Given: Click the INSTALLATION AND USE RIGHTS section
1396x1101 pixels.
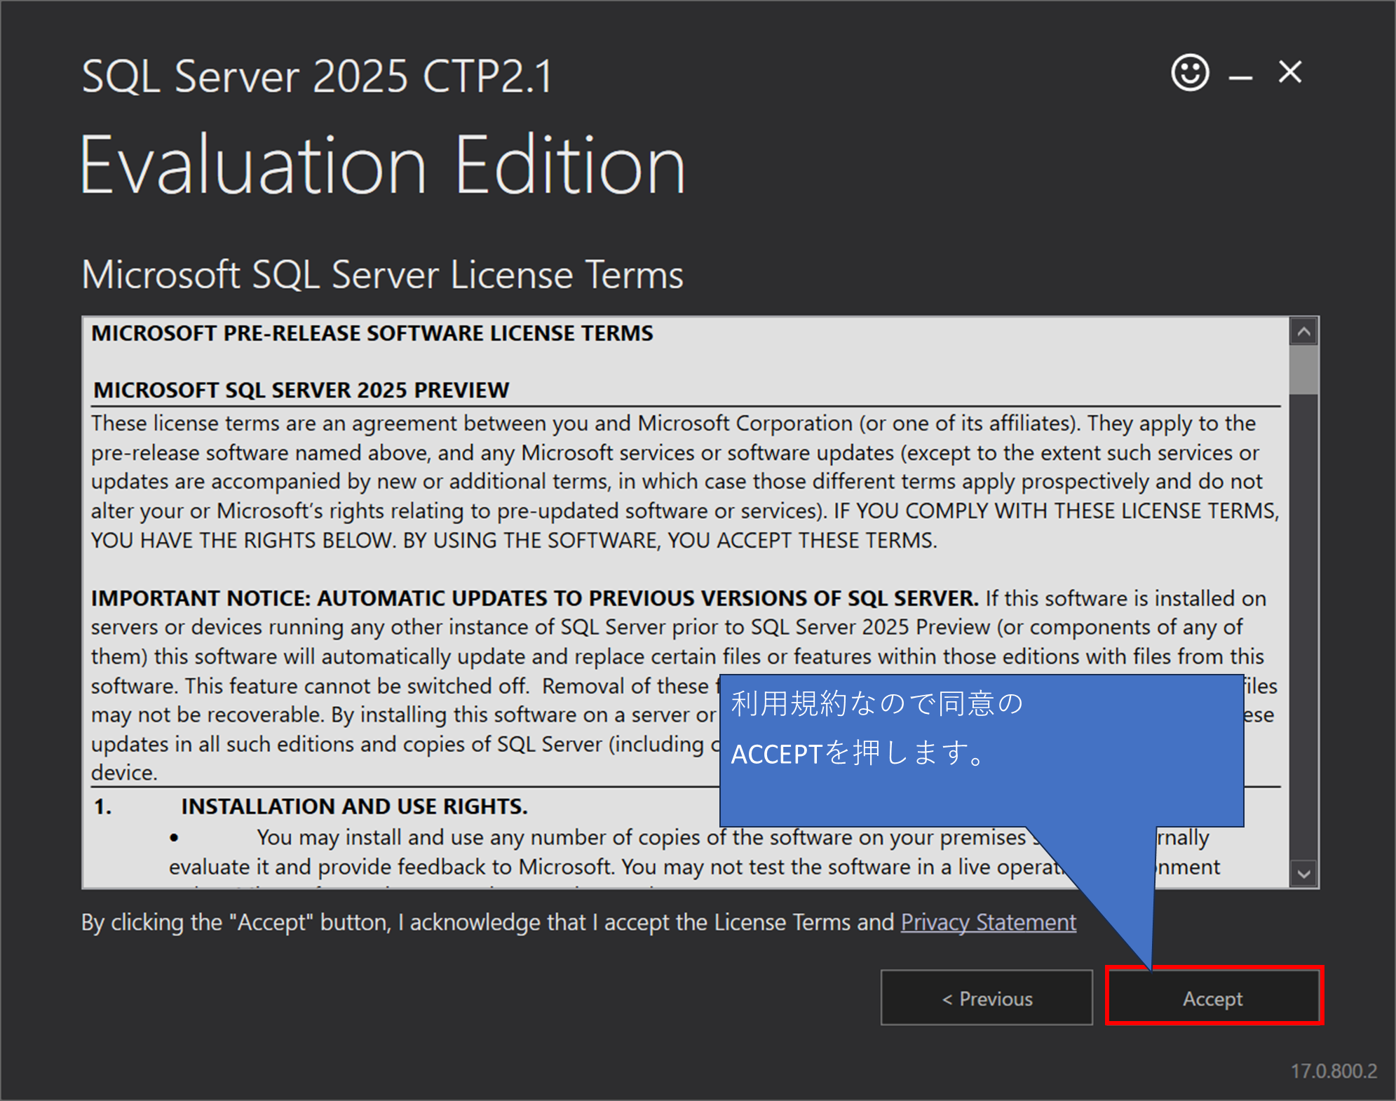Looking at the screenshot, I should pos(354,805).
